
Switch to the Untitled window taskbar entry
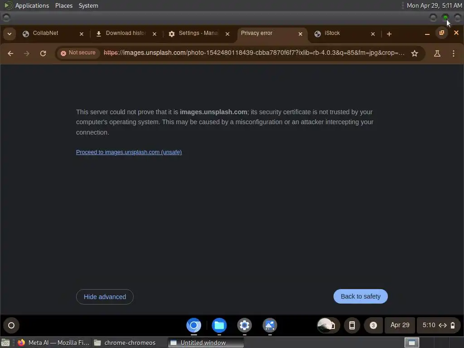(206, 343)
